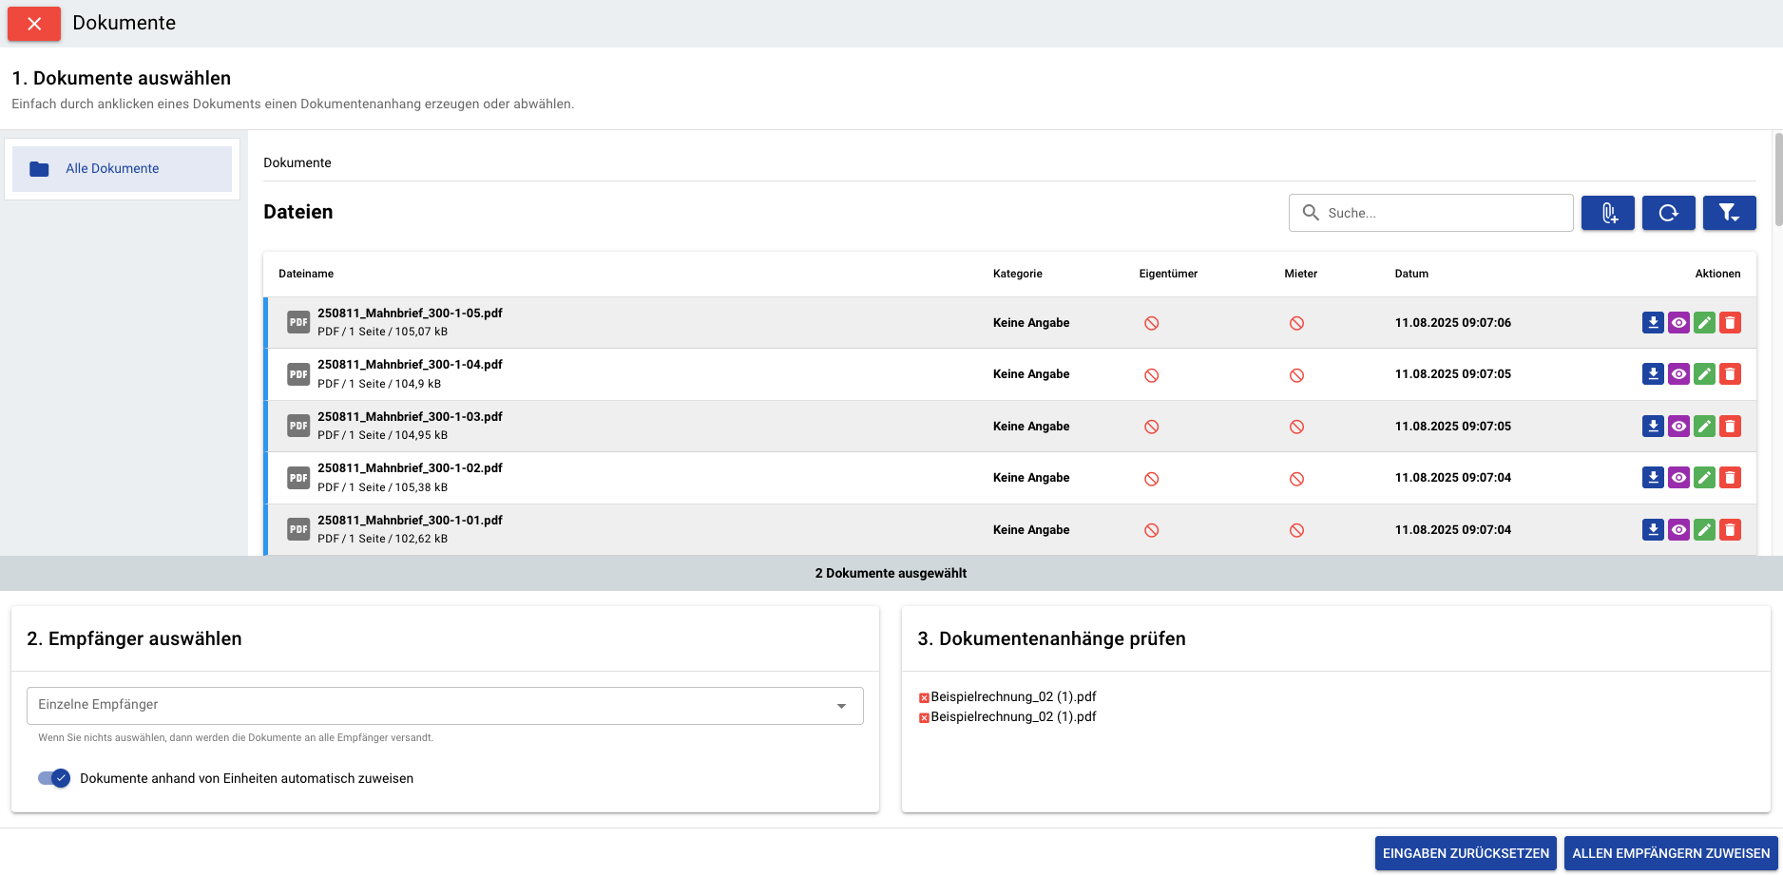Remove first Beispielrechnung_02 (1).pdf attachment
The image size is (1783, 875).
coord(924,698)
